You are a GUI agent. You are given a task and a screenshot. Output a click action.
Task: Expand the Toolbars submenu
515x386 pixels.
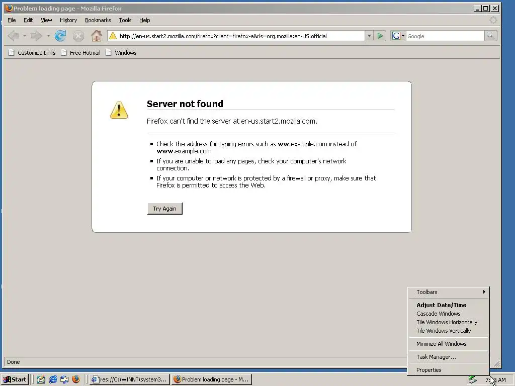(x=448, y=292)
